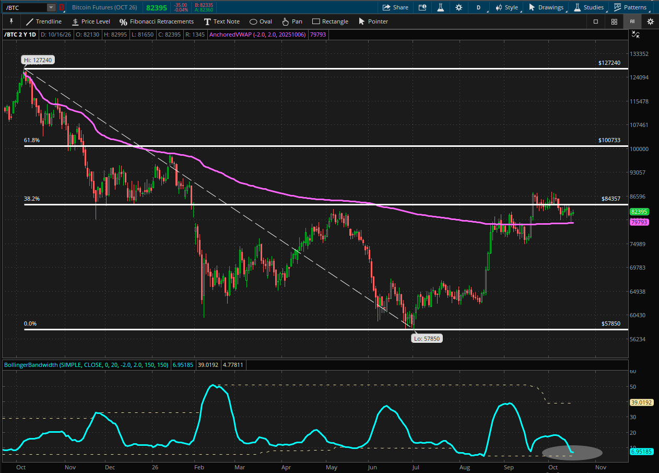Click the cyan 6.95185 bandwidth axis tag
Screen dimensions: 659x473
(x=642, y=452)
